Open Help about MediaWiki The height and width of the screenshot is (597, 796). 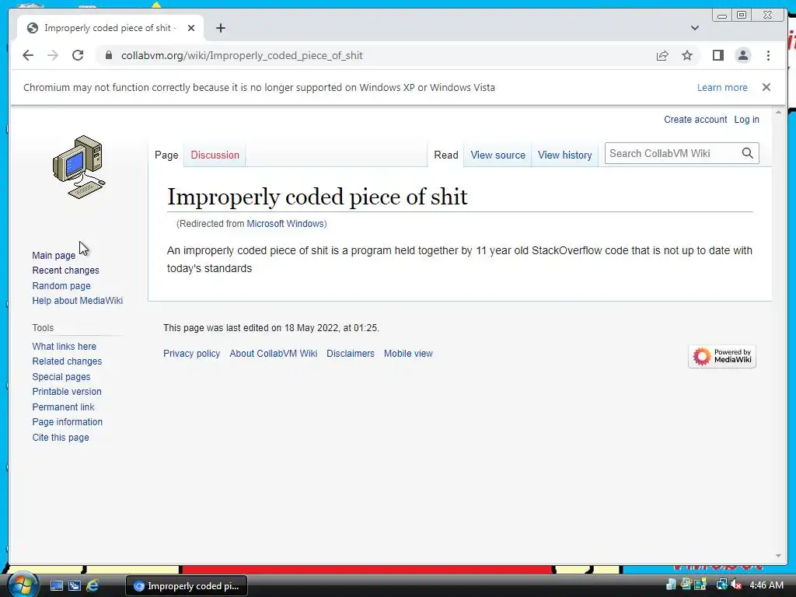point(77,301)
